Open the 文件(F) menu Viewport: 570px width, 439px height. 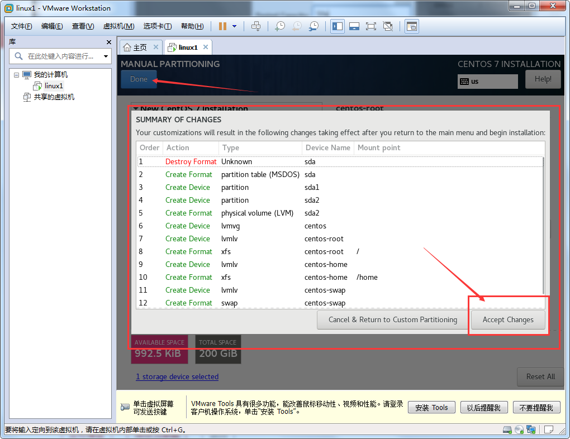click(x=21, y=26)
